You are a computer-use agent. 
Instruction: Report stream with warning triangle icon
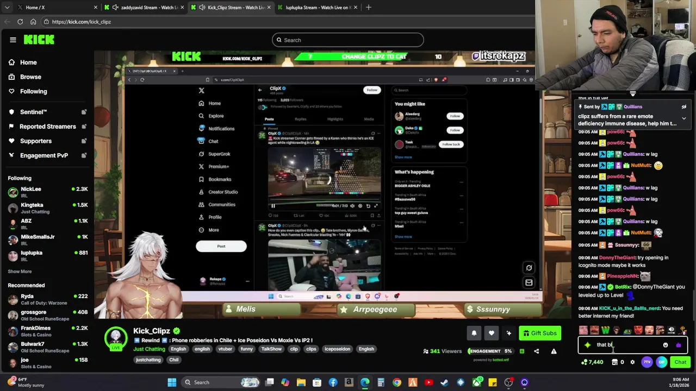click(554, 351)
